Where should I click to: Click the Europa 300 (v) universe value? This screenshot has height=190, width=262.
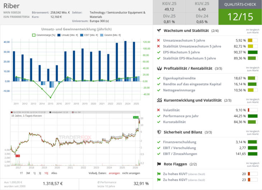(x=99, y=21)
